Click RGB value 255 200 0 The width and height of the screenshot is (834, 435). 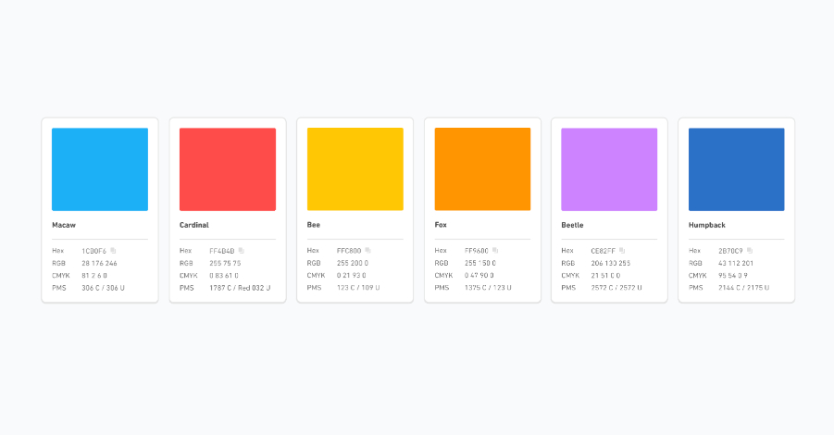pyautogui.click(x=353, y=263)
